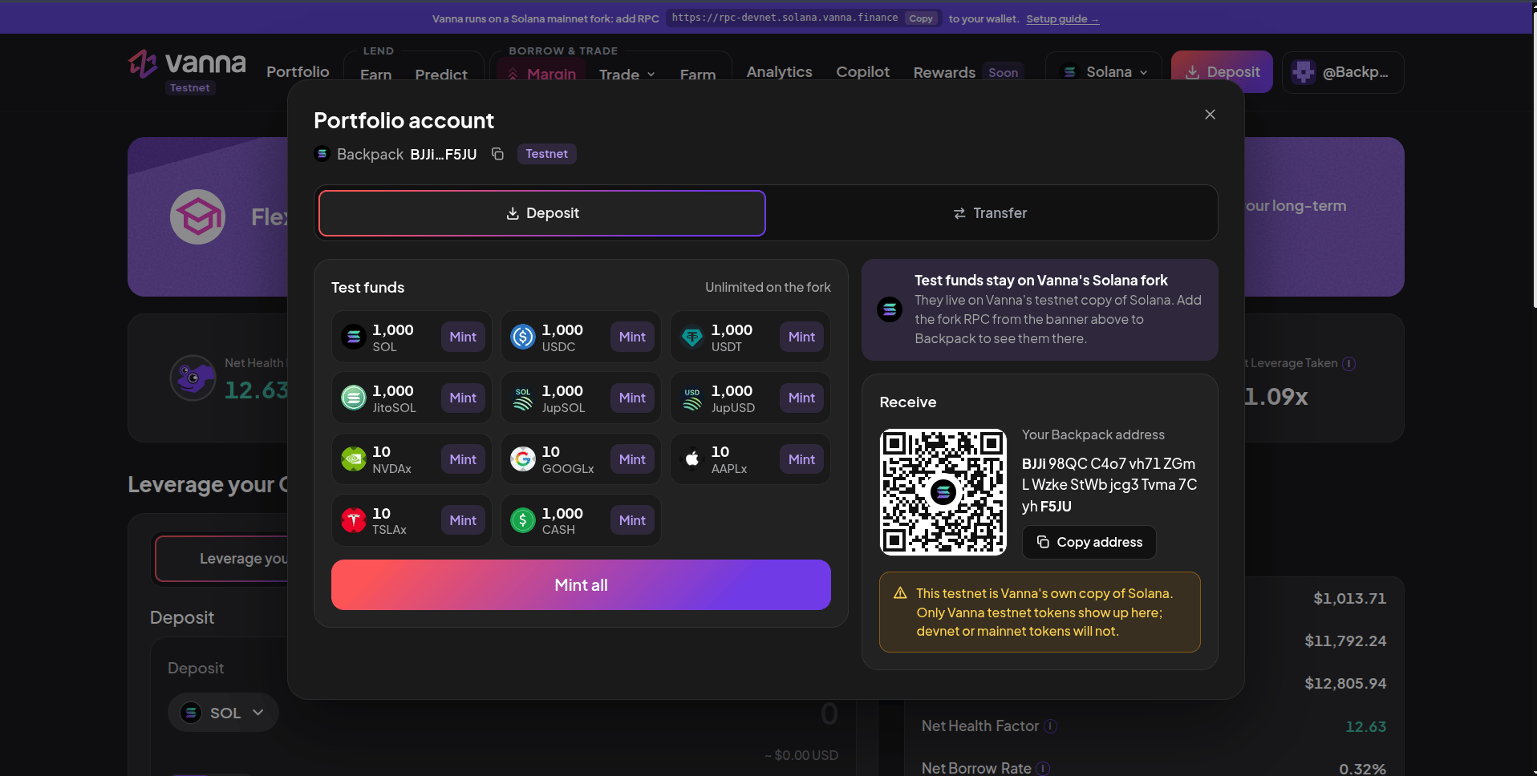Screen dimensions: 1537x776
Task: Copy the Backpack address
Action: tap(1089, 542)
